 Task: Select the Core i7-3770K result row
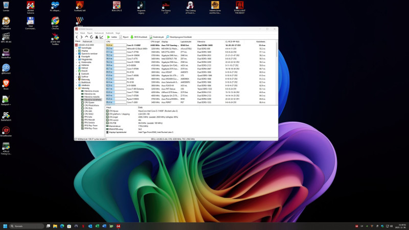point(133,52)
